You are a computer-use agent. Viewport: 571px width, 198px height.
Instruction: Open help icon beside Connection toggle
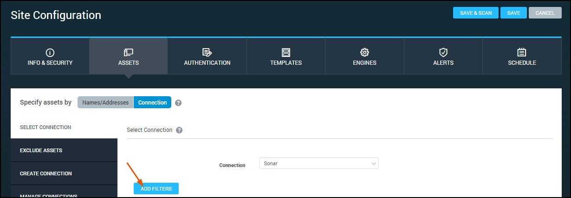pos(178,103)
